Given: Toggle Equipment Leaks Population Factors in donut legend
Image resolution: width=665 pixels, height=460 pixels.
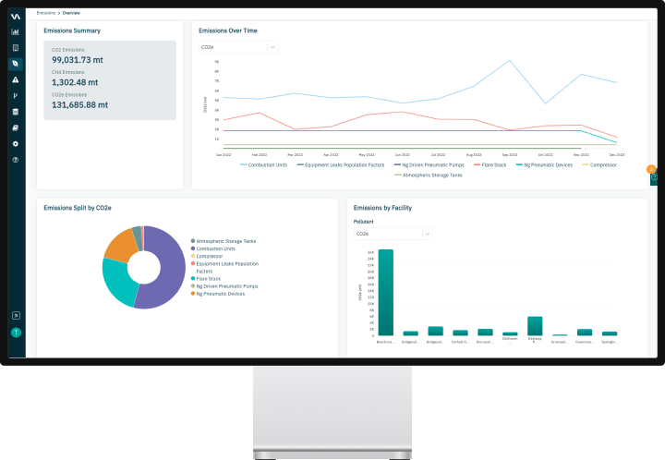Looking at the screenshot, I should click(x=224, y=268).
